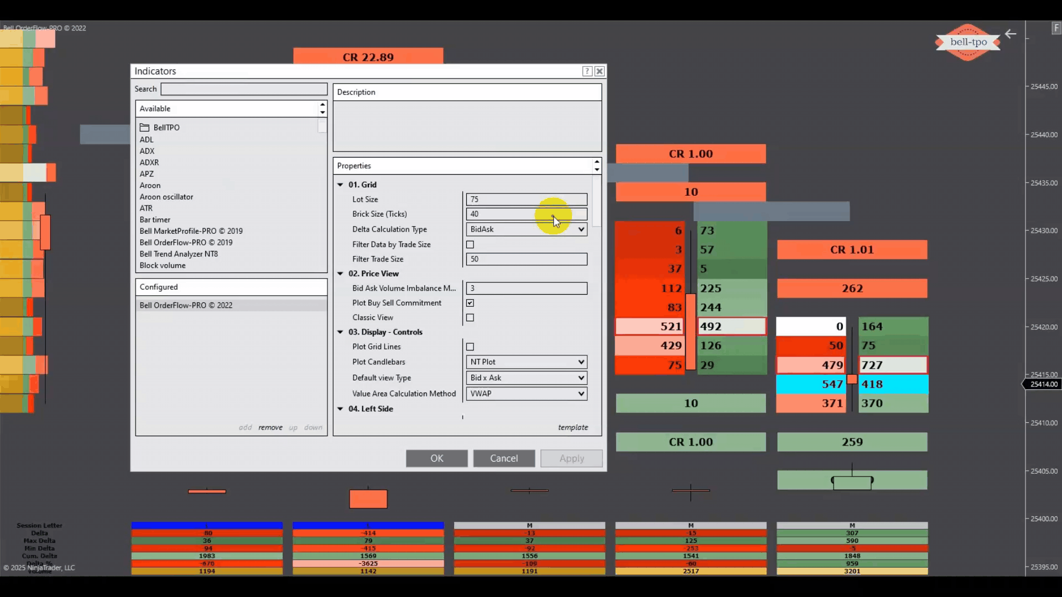
Task: Select Bell MarketProfile-PRO © 2019 indicator
Action: (x=191, y=231)
